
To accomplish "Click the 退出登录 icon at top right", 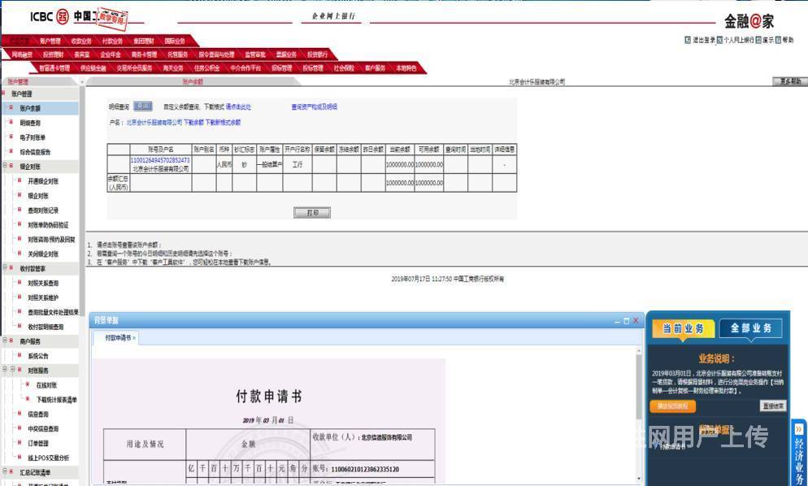I will point(688,40).
